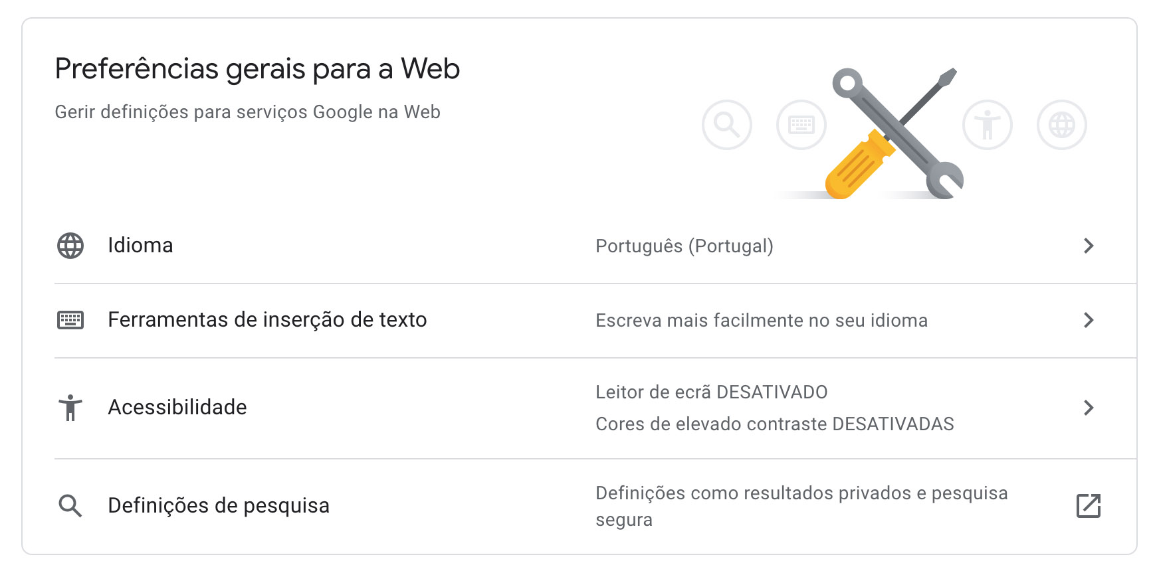The height and width of the screenshot is (571, 1155).
Task: Click the Português (Portugal) language value
Action: [x=685, y=246]
